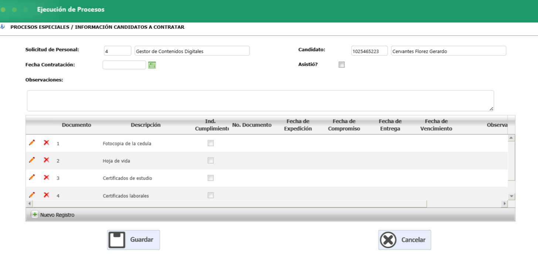The image size is (538, 255).
Task: Delete the Fotocopia de la cedula row
Action: 46,142
